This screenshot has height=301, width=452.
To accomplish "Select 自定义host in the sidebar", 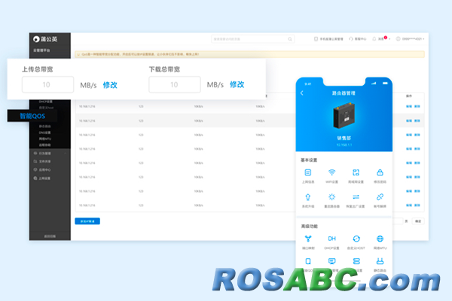I will pyautogui.click(x=46, y=108).
